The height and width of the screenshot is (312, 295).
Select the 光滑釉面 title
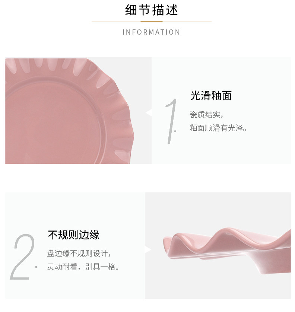211,96
